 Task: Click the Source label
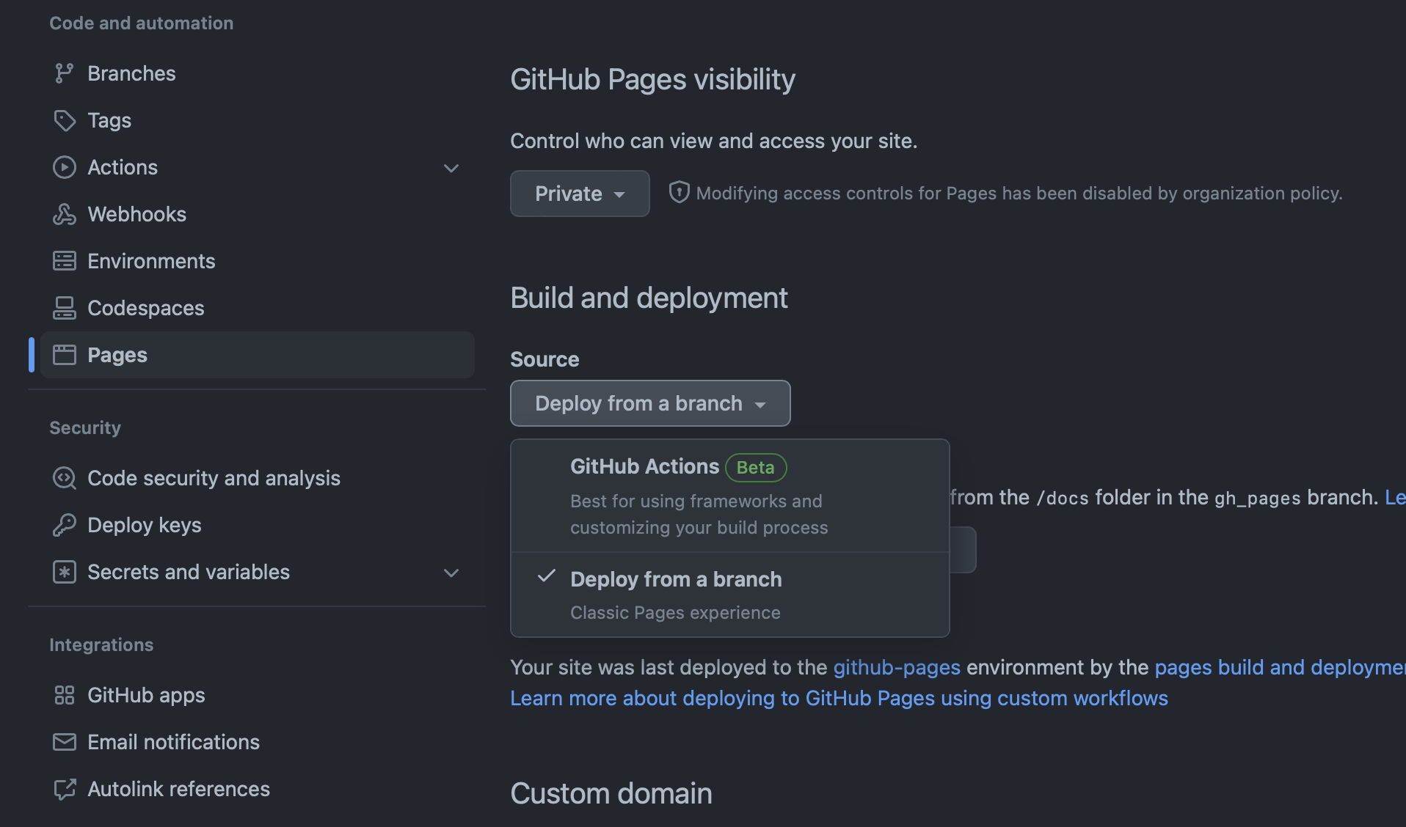point(544,359)
